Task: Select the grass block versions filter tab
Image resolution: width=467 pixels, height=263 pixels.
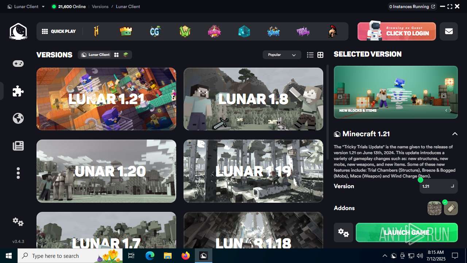Action: 126,55
